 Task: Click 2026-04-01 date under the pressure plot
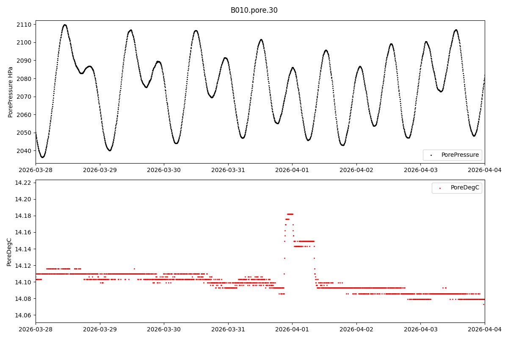point(292,170)
